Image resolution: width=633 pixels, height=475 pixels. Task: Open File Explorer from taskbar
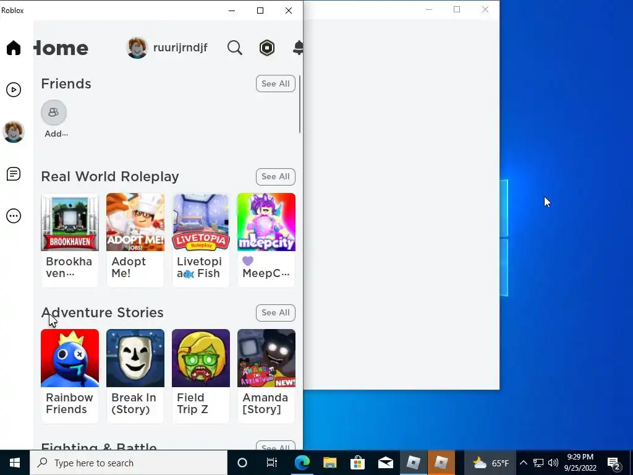[330, 463]
